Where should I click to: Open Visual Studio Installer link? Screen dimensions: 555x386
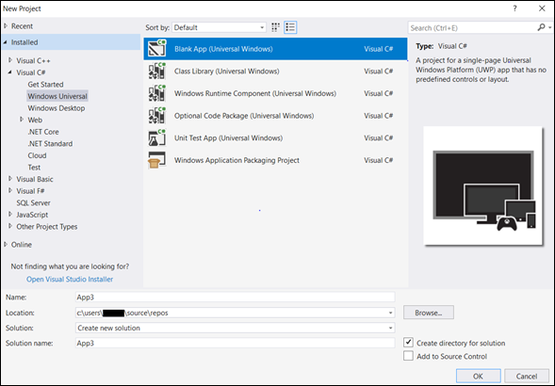coord(70,280)
